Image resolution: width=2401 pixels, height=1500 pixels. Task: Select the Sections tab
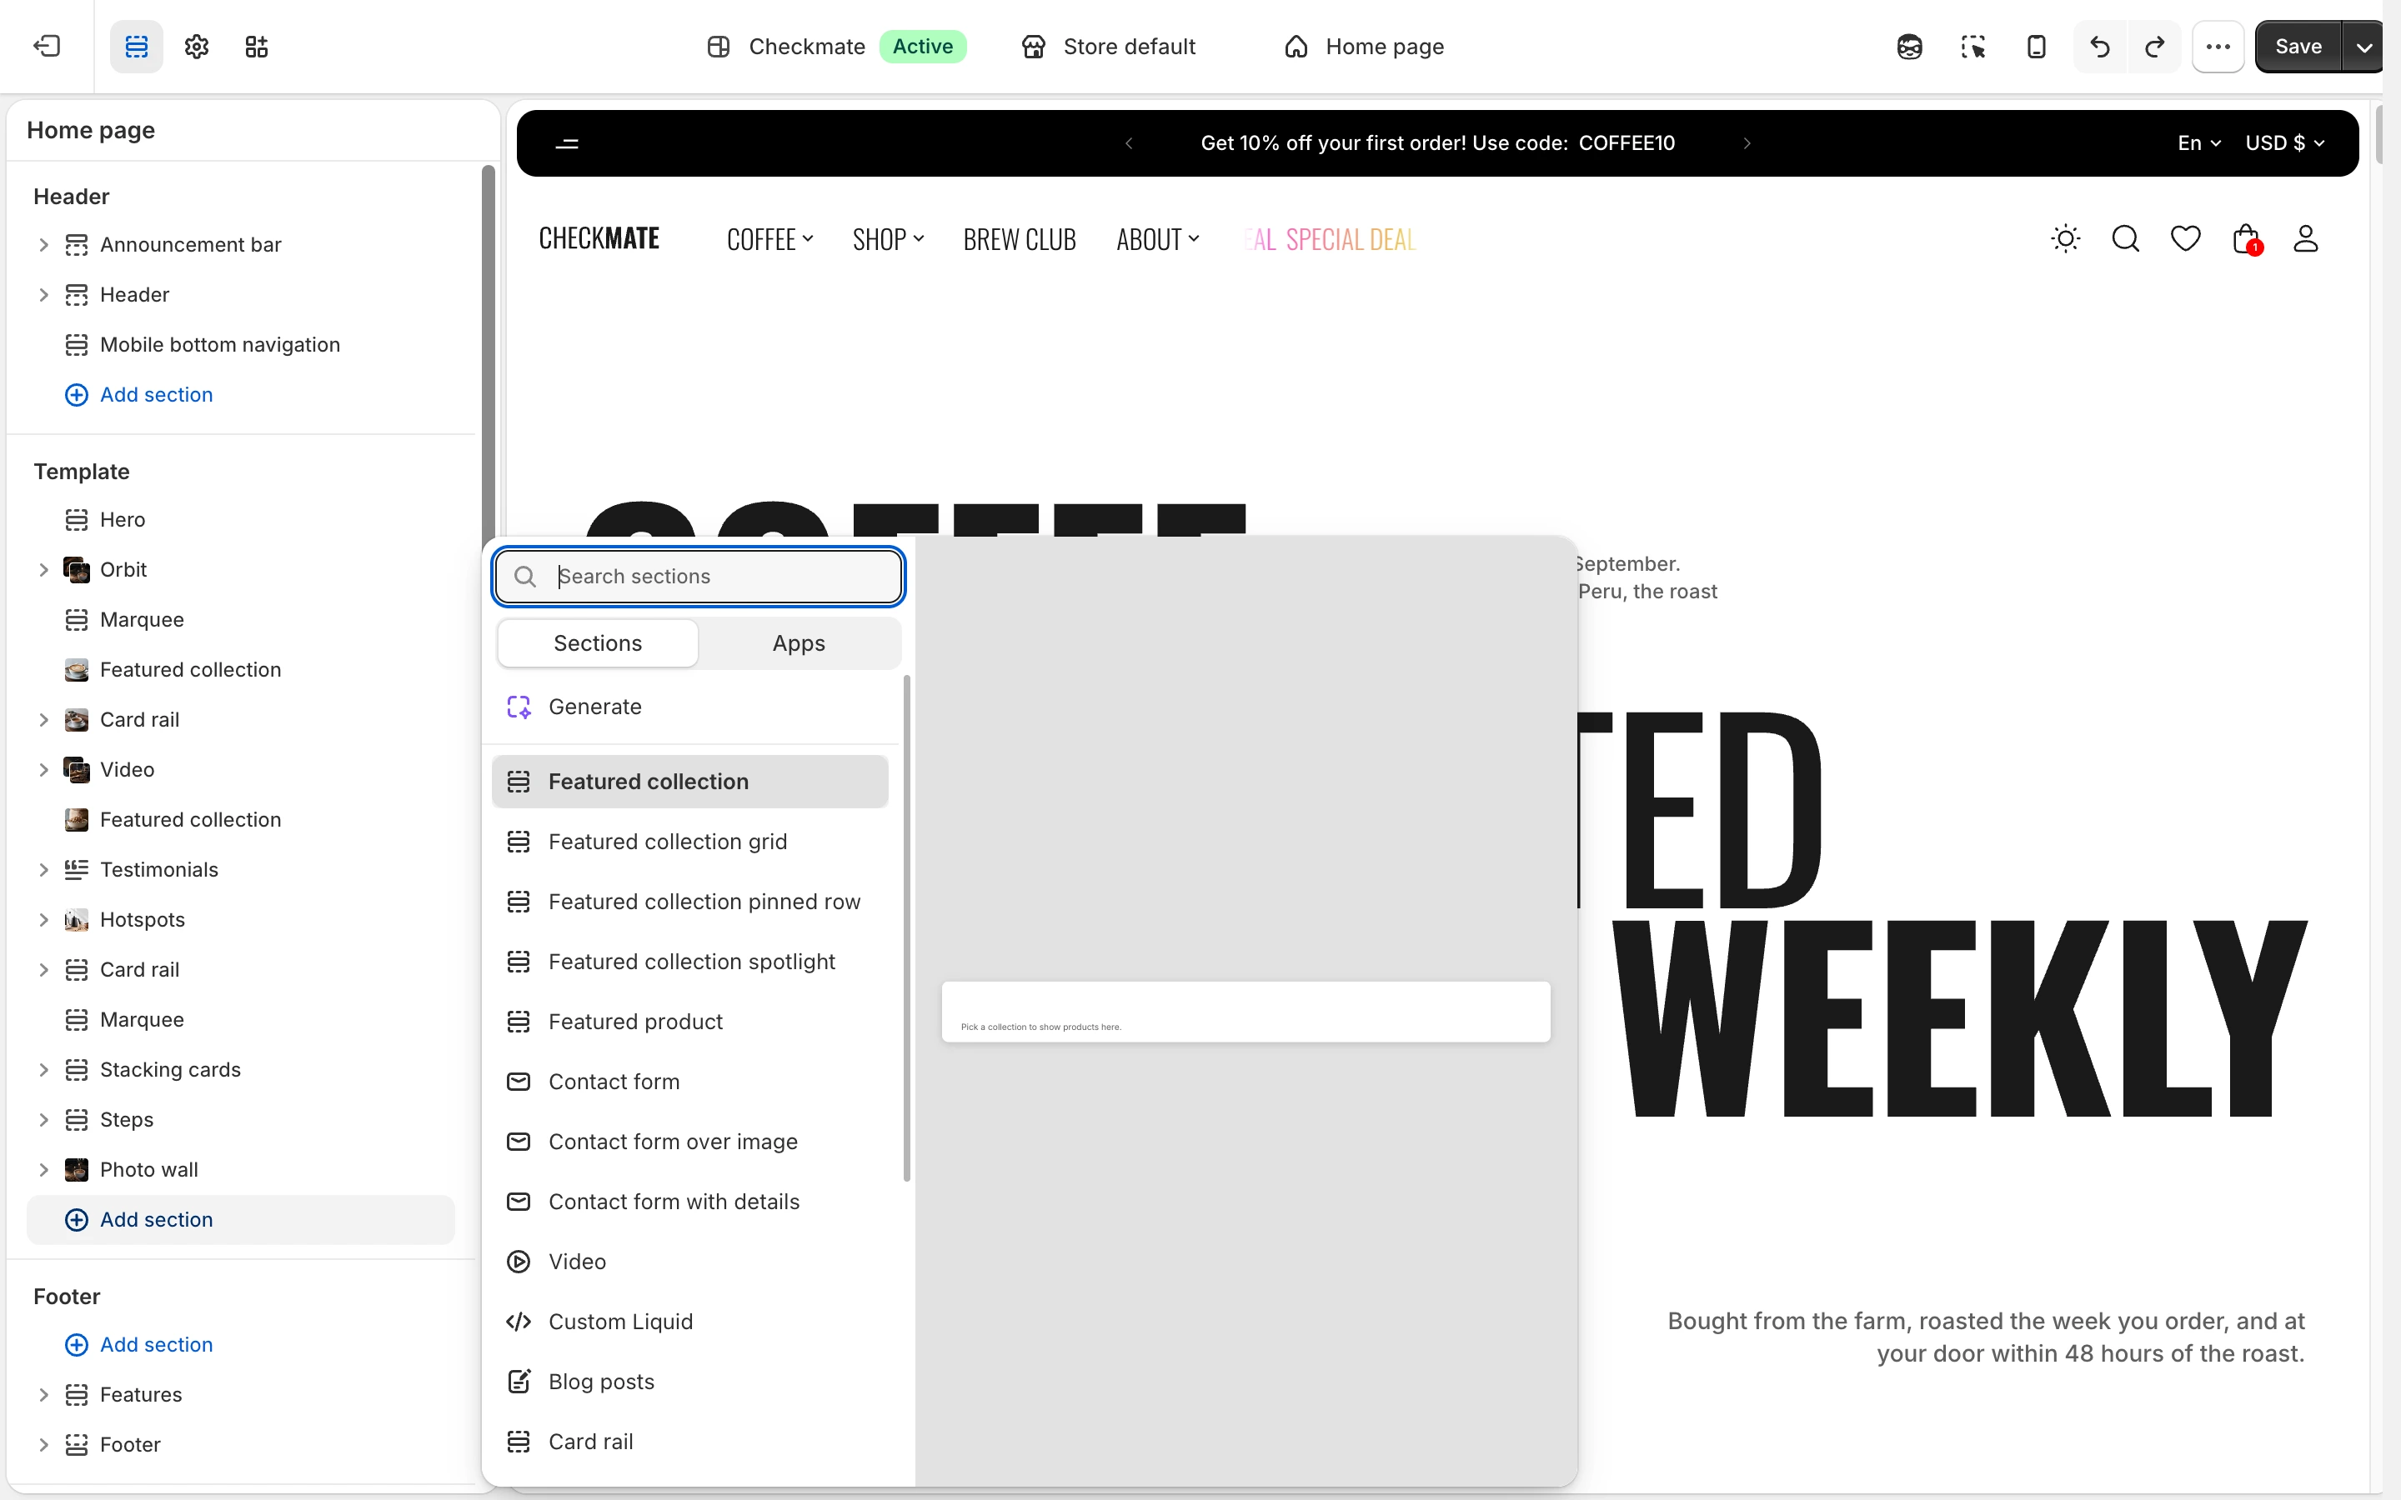(x=597, y=642)
